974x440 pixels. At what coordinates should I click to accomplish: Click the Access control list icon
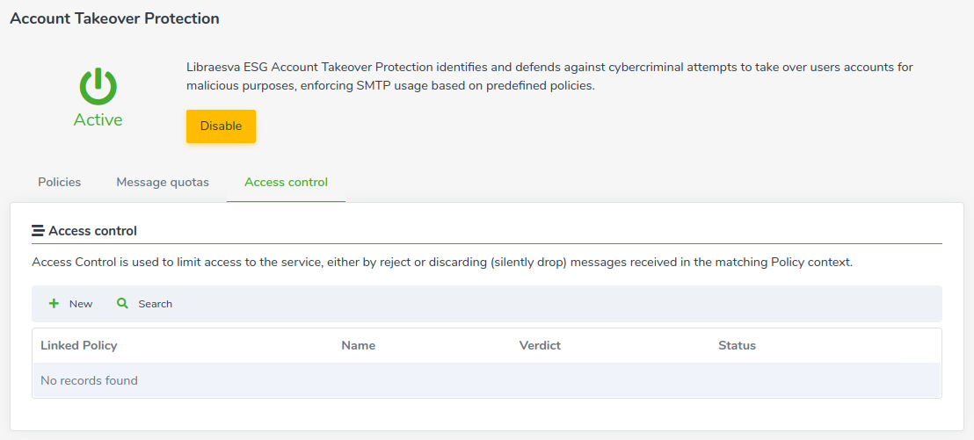pos(38,232)
